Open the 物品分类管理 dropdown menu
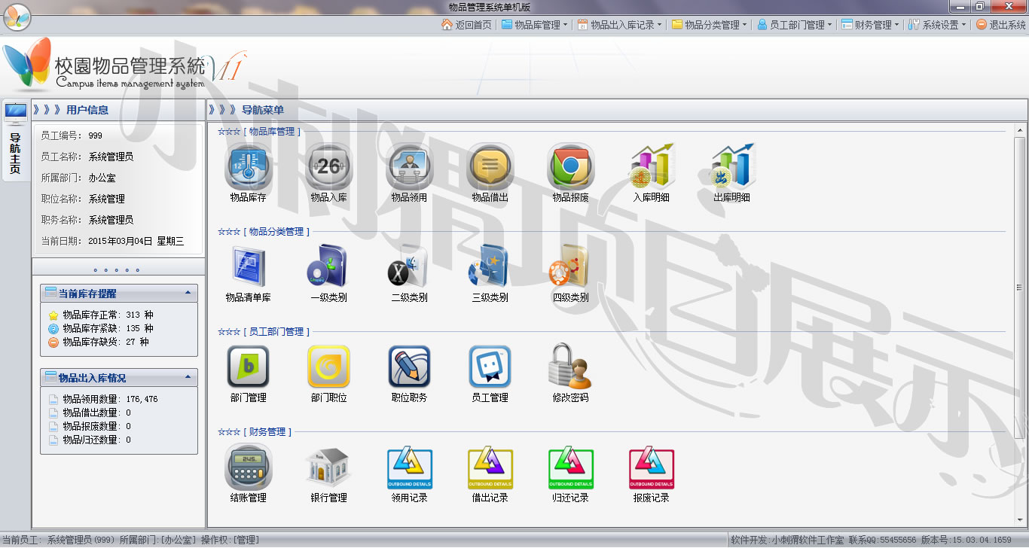Viewport: 1029px width, 548px height. pyautogui.click(x=709, y=25)
